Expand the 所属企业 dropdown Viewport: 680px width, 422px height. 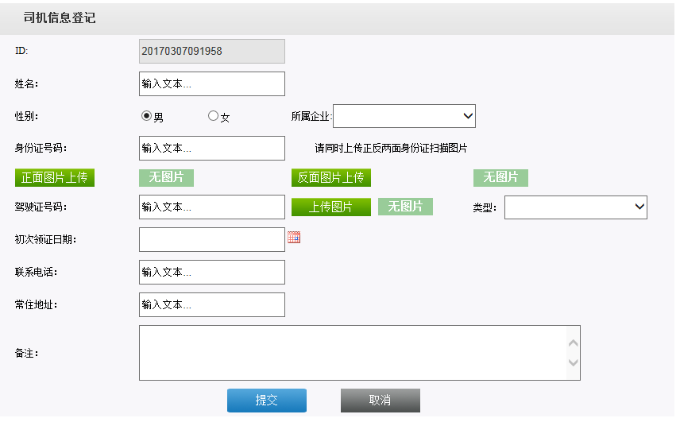point(404,116)
